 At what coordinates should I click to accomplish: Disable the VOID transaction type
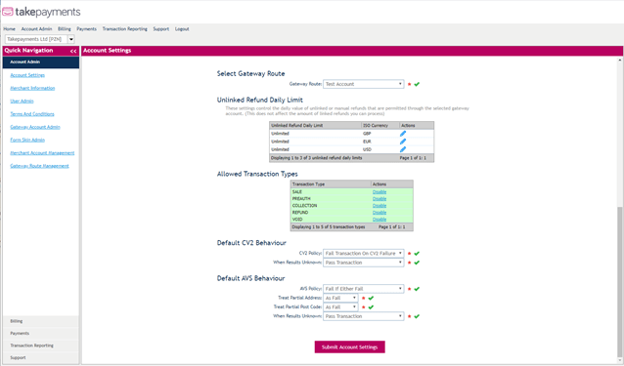pyautogui.click(x=379, y=220)
